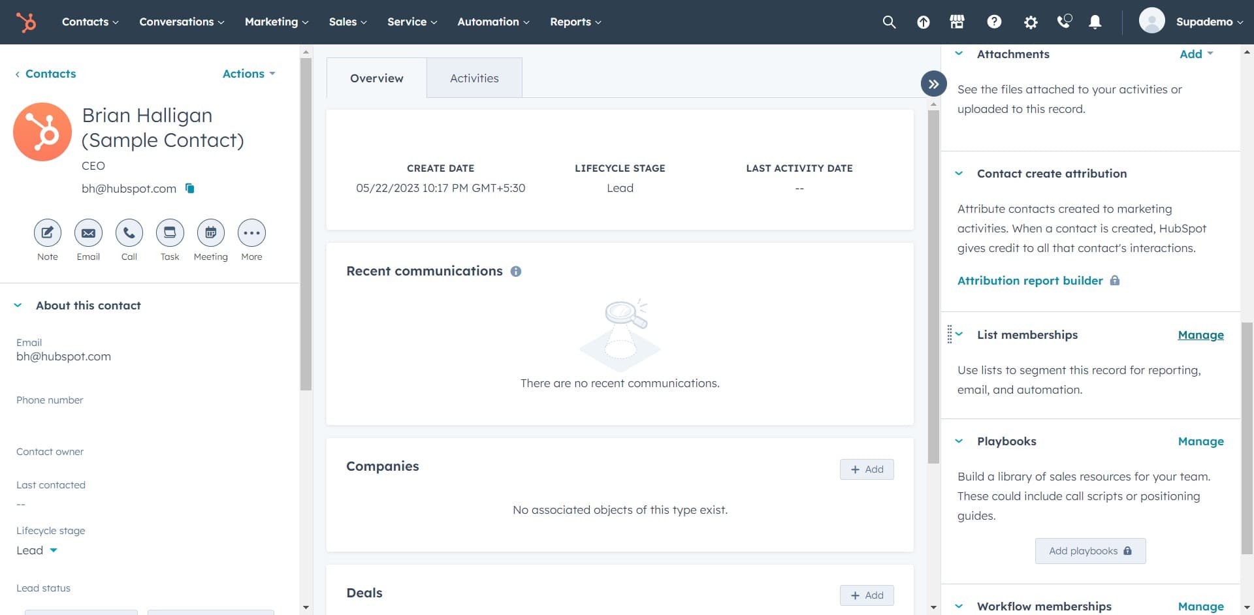
Task: Copy bh@hubspot.com using the copy icon
Action: coord(189,189)
